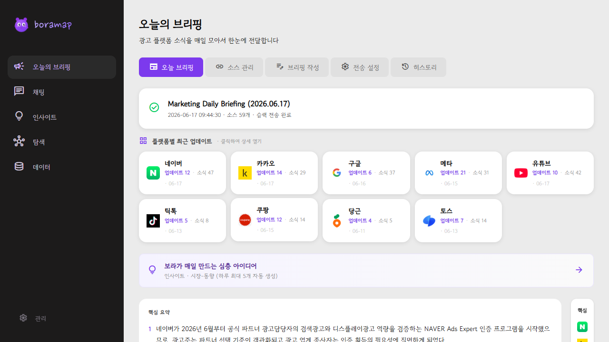Click the Danggeun carrot logo
Viewport: 609px width, 342px height.
(x=337, y=221)
